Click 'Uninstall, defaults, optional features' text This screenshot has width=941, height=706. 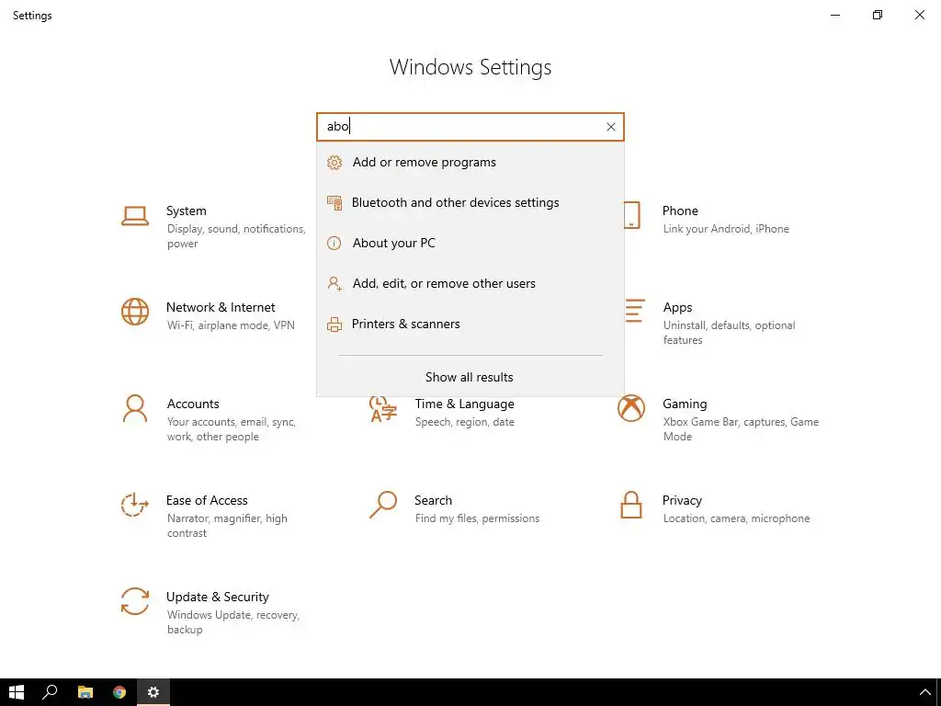(x=729, y=333)
